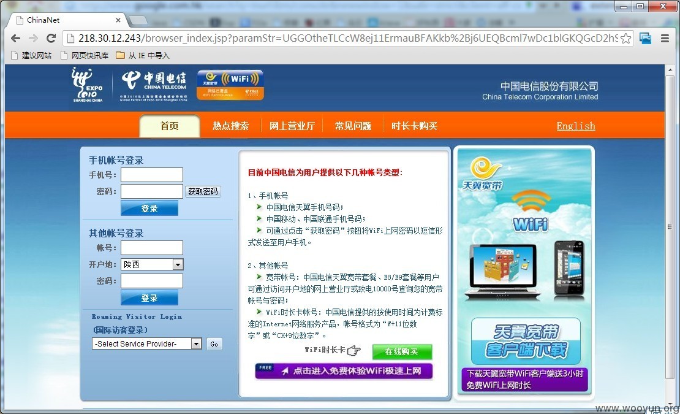This screenshot has height=414, width=680.
Task: Open Chrome menu hamburger icon
Action: click(665, 38)
